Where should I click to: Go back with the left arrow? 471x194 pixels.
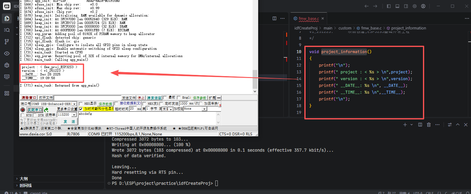[366, 6]
